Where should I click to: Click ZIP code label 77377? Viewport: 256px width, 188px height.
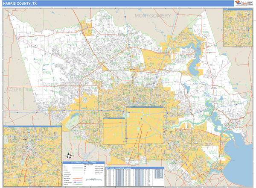pyautogui.click(x=74, y=35)
